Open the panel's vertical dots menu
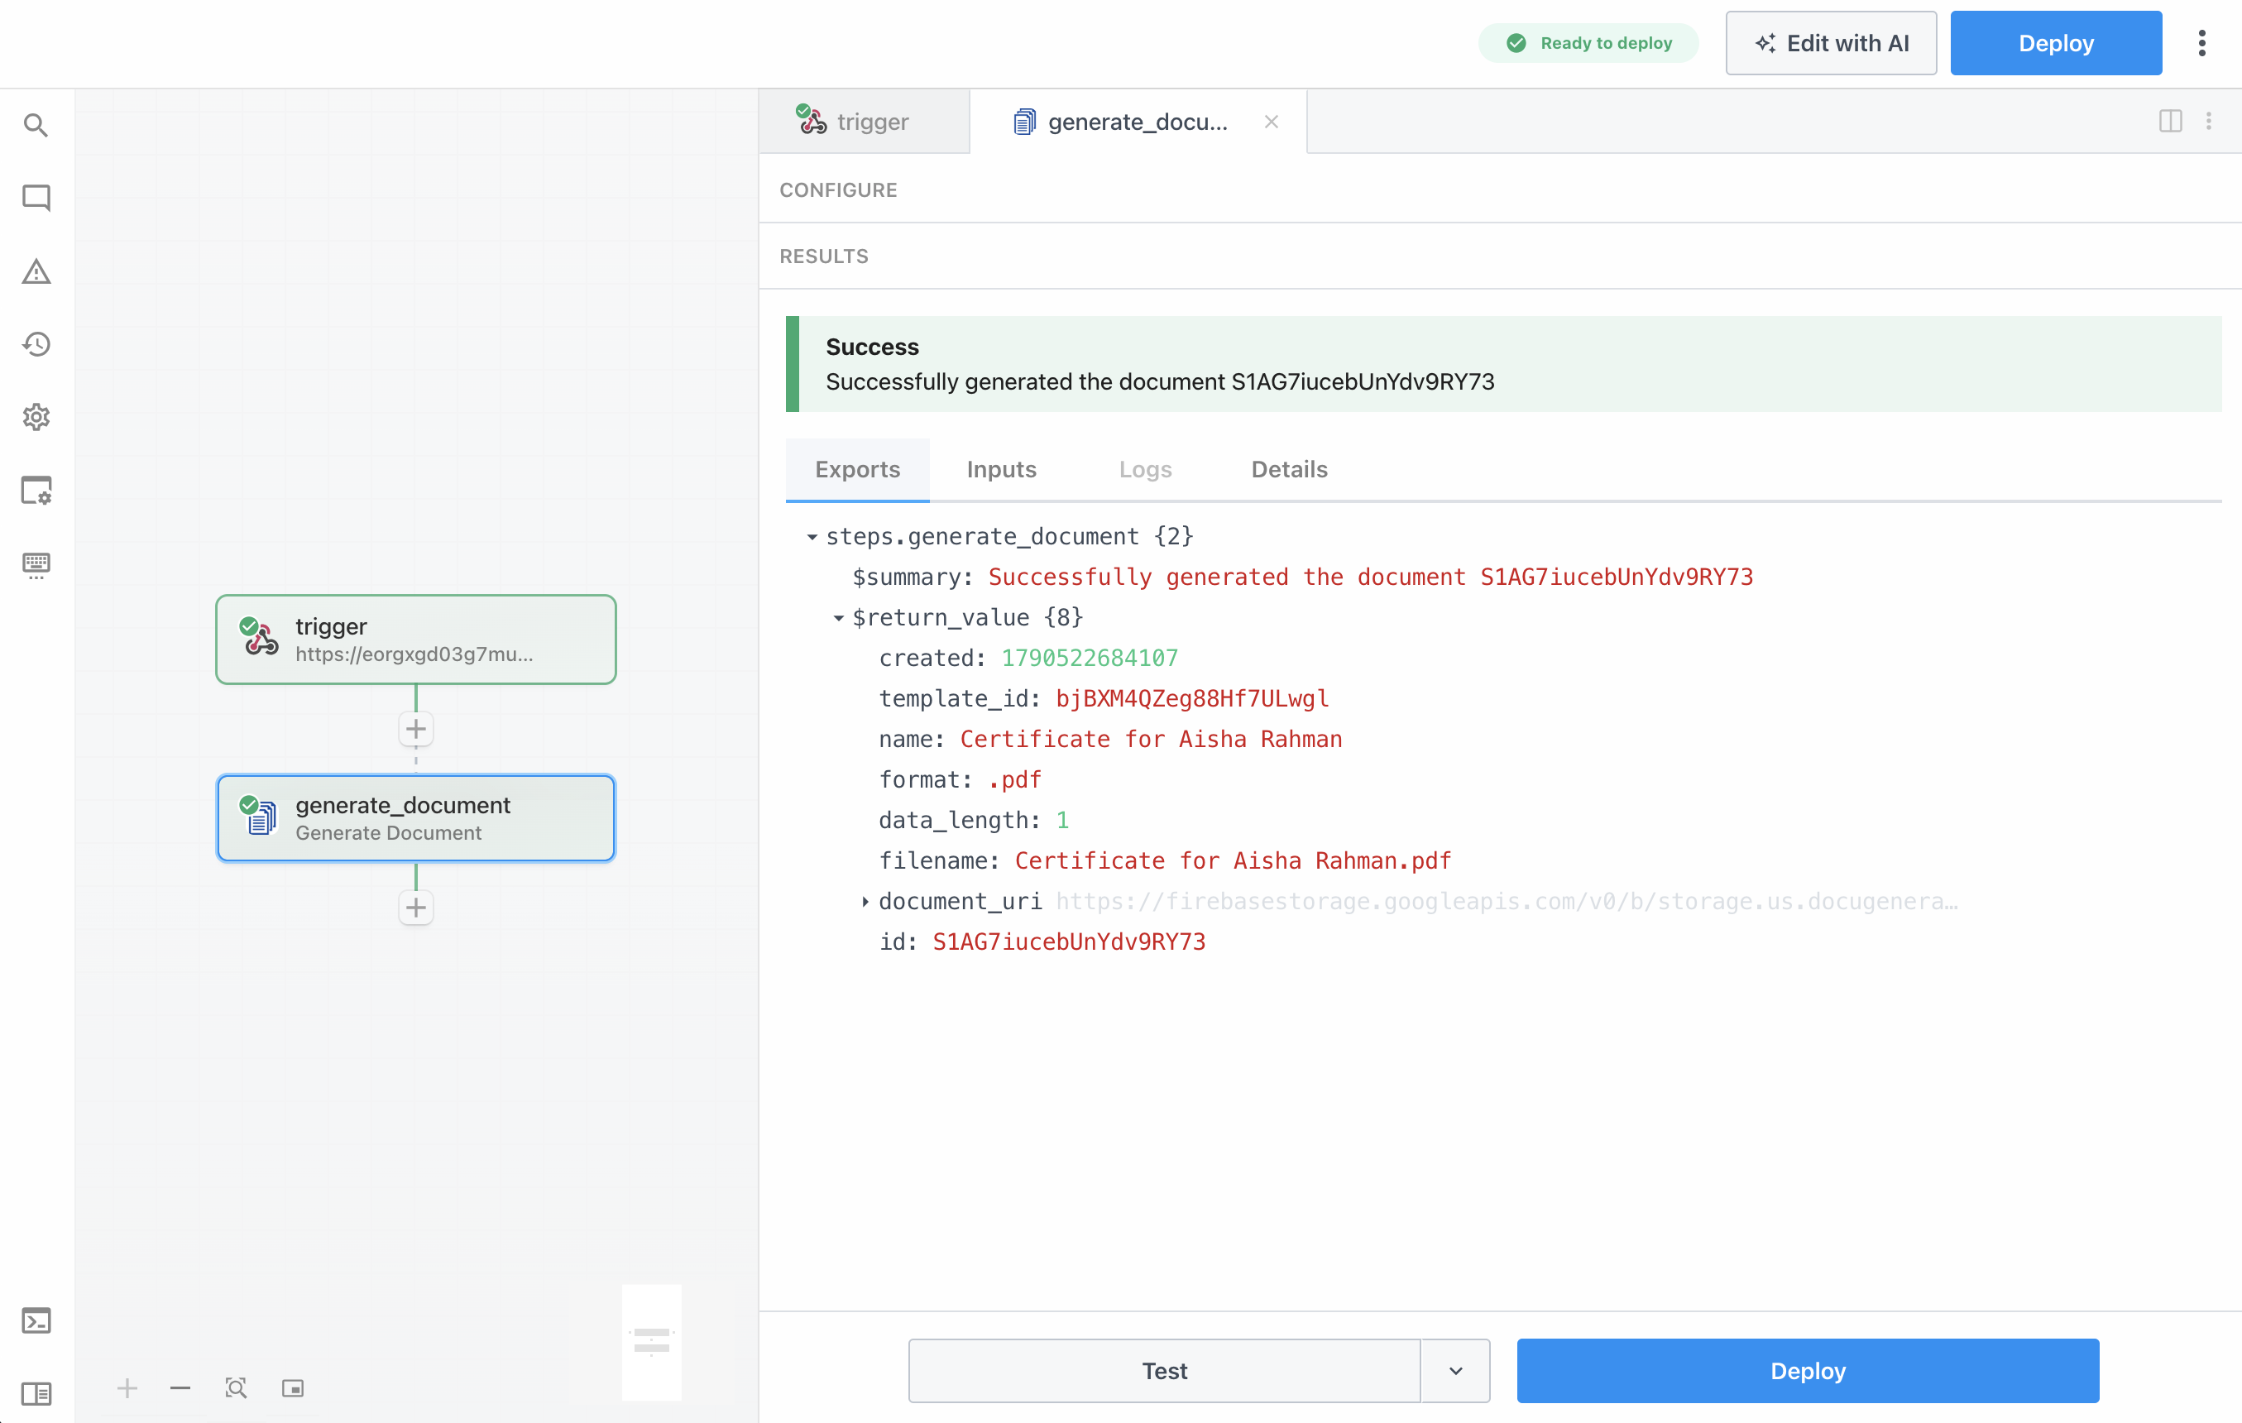2242x1423 pixels. [x=2208, y=121]
